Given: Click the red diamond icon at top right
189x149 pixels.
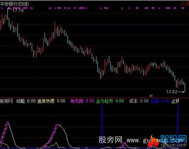Looking at the screenshot, I should point(182,4).
